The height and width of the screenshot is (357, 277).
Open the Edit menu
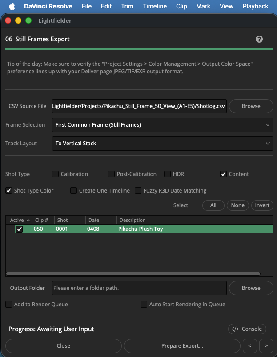tap(106, 6)
